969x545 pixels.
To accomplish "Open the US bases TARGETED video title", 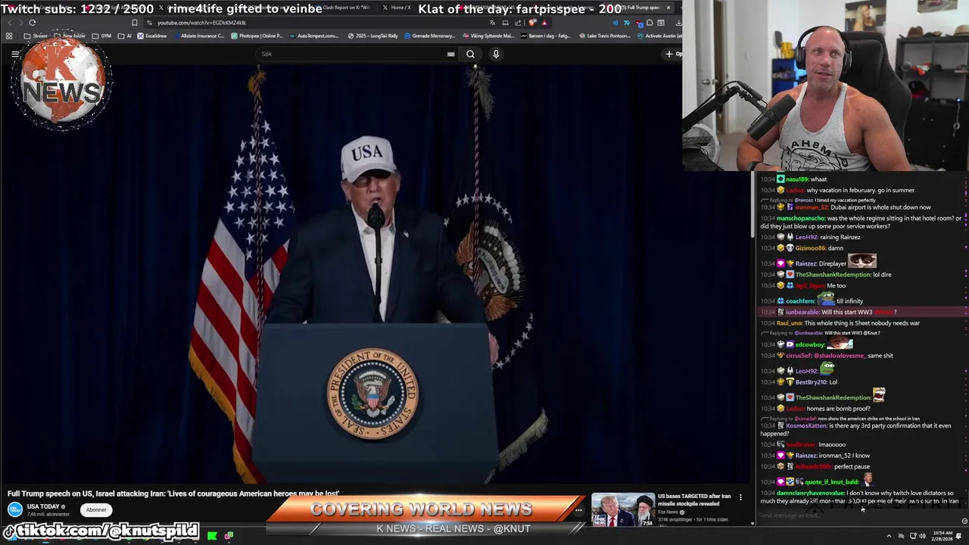I will tap(694, 500).
